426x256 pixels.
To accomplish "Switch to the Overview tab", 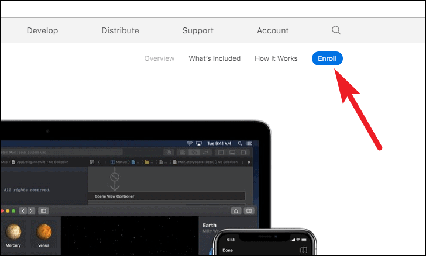I will click(159, 58).
